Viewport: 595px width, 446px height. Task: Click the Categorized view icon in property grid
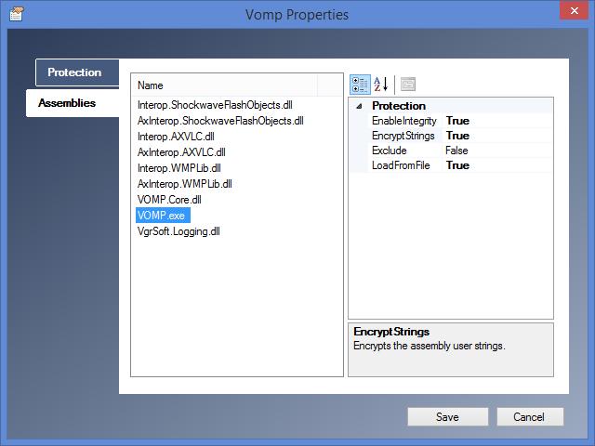[x=360, y=85]
